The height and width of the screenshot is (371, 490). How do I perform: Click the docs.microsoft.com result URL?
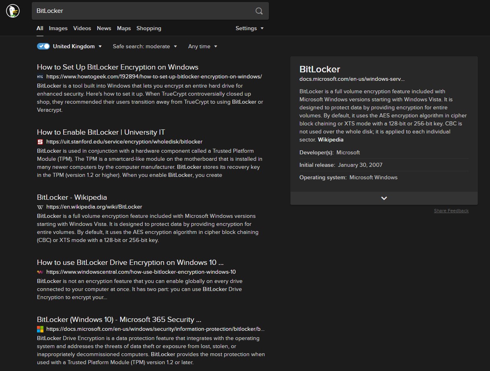click(x=156, y=329)
